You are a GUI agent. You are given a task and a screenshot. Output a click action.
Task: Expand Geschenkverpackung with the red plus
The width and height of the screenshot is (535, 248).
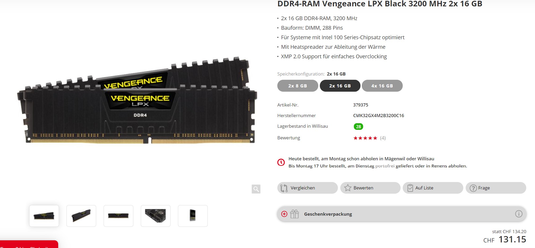pyautogui.click(x=284, y=214)
